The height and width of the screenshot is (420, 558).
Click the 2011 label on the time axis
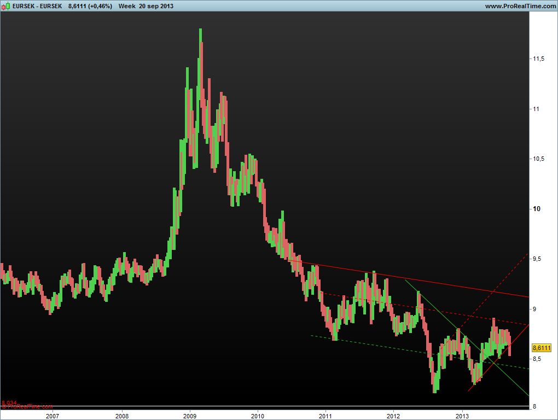326,415
